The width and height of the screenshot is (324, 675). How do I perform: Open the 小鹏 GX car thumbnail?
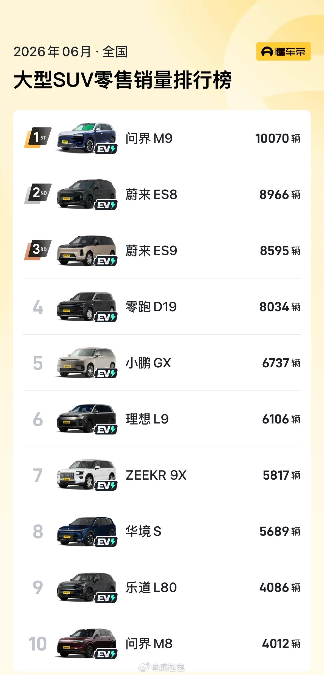(86, 362)
